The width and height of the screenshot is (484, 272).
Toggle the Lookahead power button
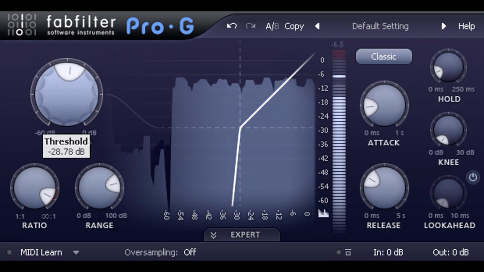pyautogui.click(x=473, y=177)
